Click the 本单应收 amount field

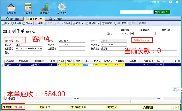coord(26,107)
